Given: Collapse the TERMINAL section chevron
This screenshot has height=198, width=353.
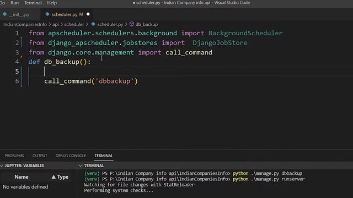Looking at the screenshot, I should [81, 166].
